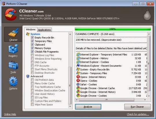Screen dimensions: 156x119
Task: Check Tray Notifications Cache option
Action: click(x=32, y=87)
